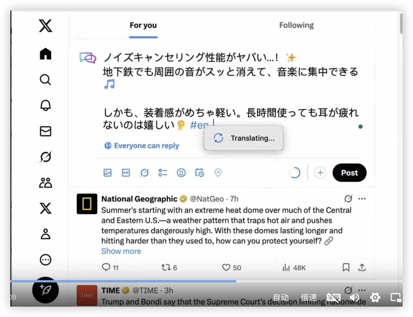Image resolution: width=413 pixels, height=317 pixels.
Task: Add media via image icon in composer
Action: pos(108,173)
